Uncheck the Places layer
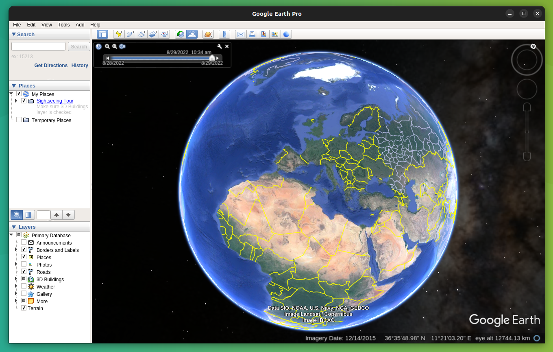The height and width of the screenshot is (352, 553). (24, 257)
